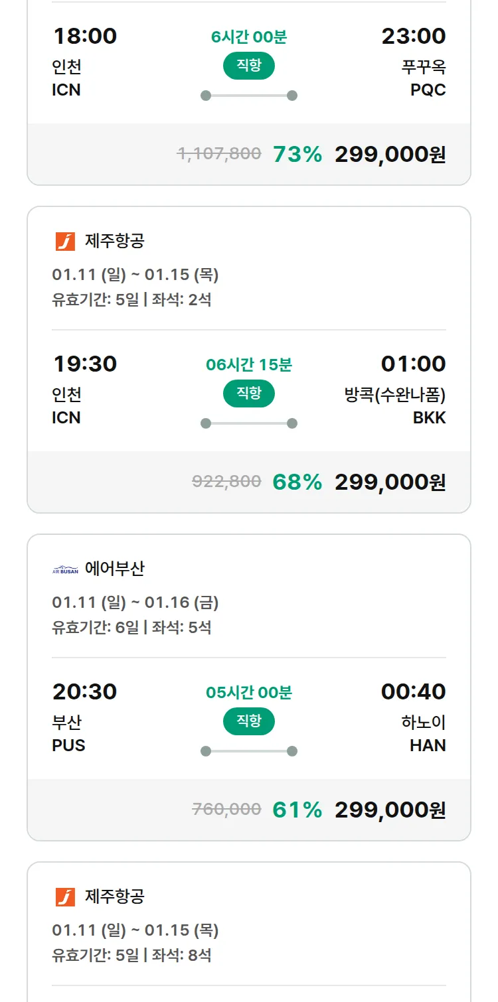Select the 299,000원 price for the Phu Quoc flight
This screenshot has width=498, height=1002.
[390, 155]
